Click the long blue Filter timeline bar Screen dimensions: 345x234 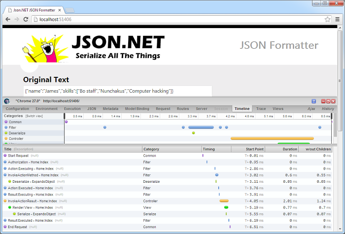(201, 127)
